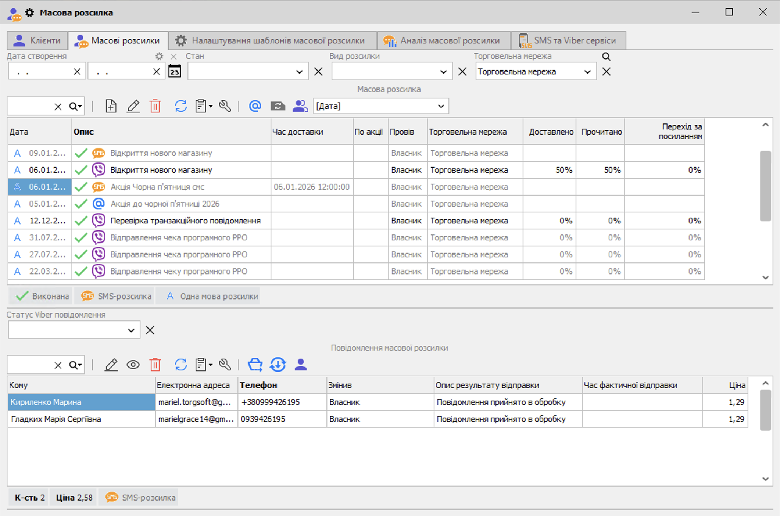Open the Статус Viber повідомлення dropdown

(131, 330)
